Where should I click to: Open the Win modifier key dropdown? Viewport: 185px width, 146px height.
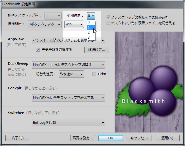[x=74, y=24]
